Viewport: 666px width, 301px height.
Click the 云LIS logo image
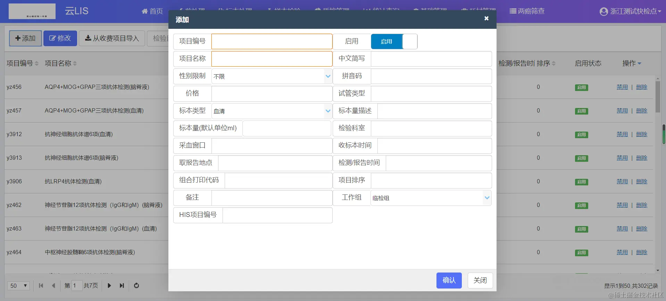32,11
